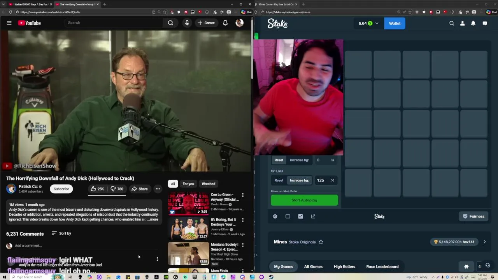Open Steam from the taskbar
This screenshot has width=498, height=280.
tap(271, 277)
